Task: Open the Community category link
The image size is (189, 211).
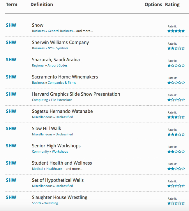Action: [x=40, y=152]
